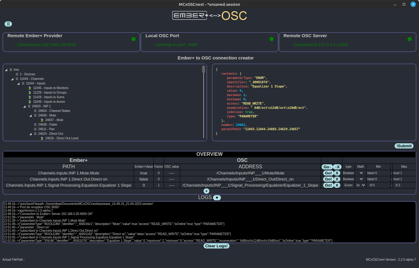Click the 'Listening on port : 9000' text
This screenshot has height=268, width=419.
click(176, 45)
